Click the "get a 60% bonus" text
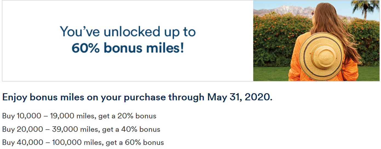This screenshot has height=149, width=381. [135, 142]
